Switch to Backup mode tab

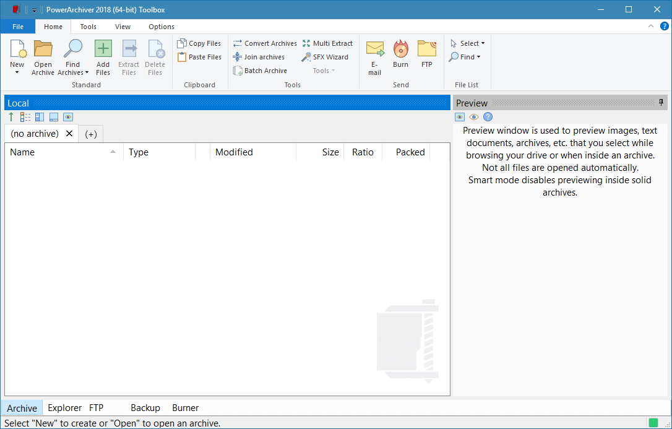pos(145,408)
